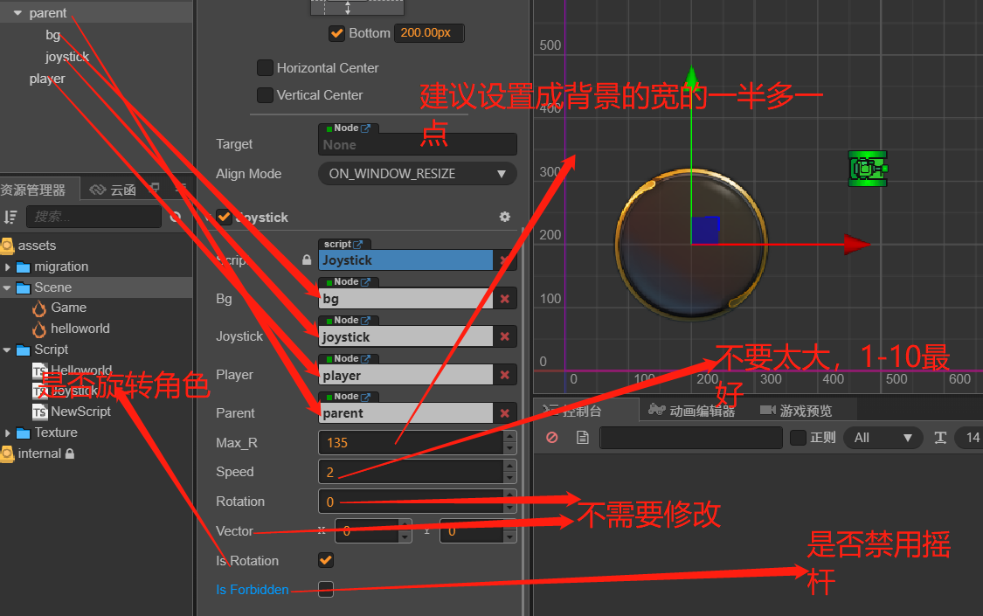This screenshot has height=616, width=983.
Task: Click the sort icon in the asset manager
Action: 10,218
